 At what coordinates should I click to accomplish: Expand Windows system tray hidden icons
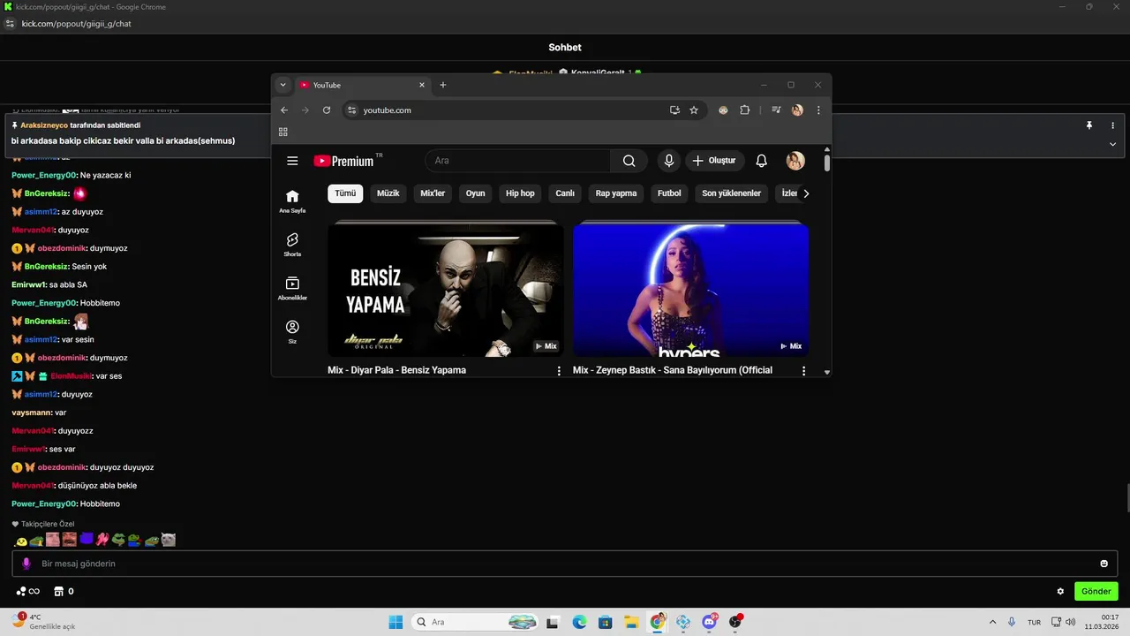coord(992,622)
